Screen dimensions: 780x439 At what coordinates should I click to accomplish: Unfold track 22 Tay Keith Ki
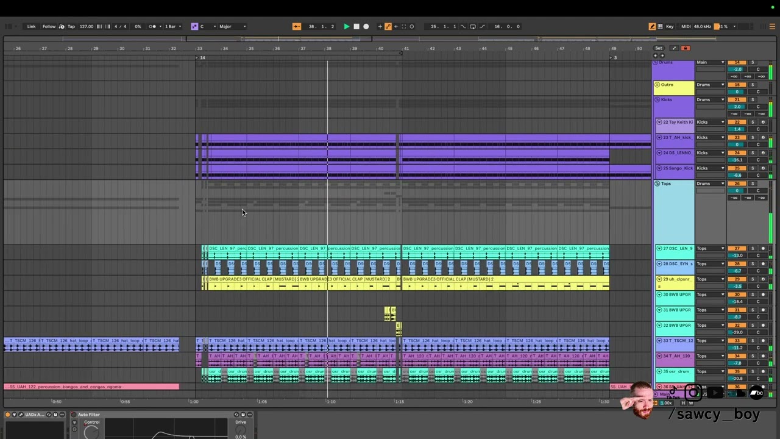pos(659,122)
